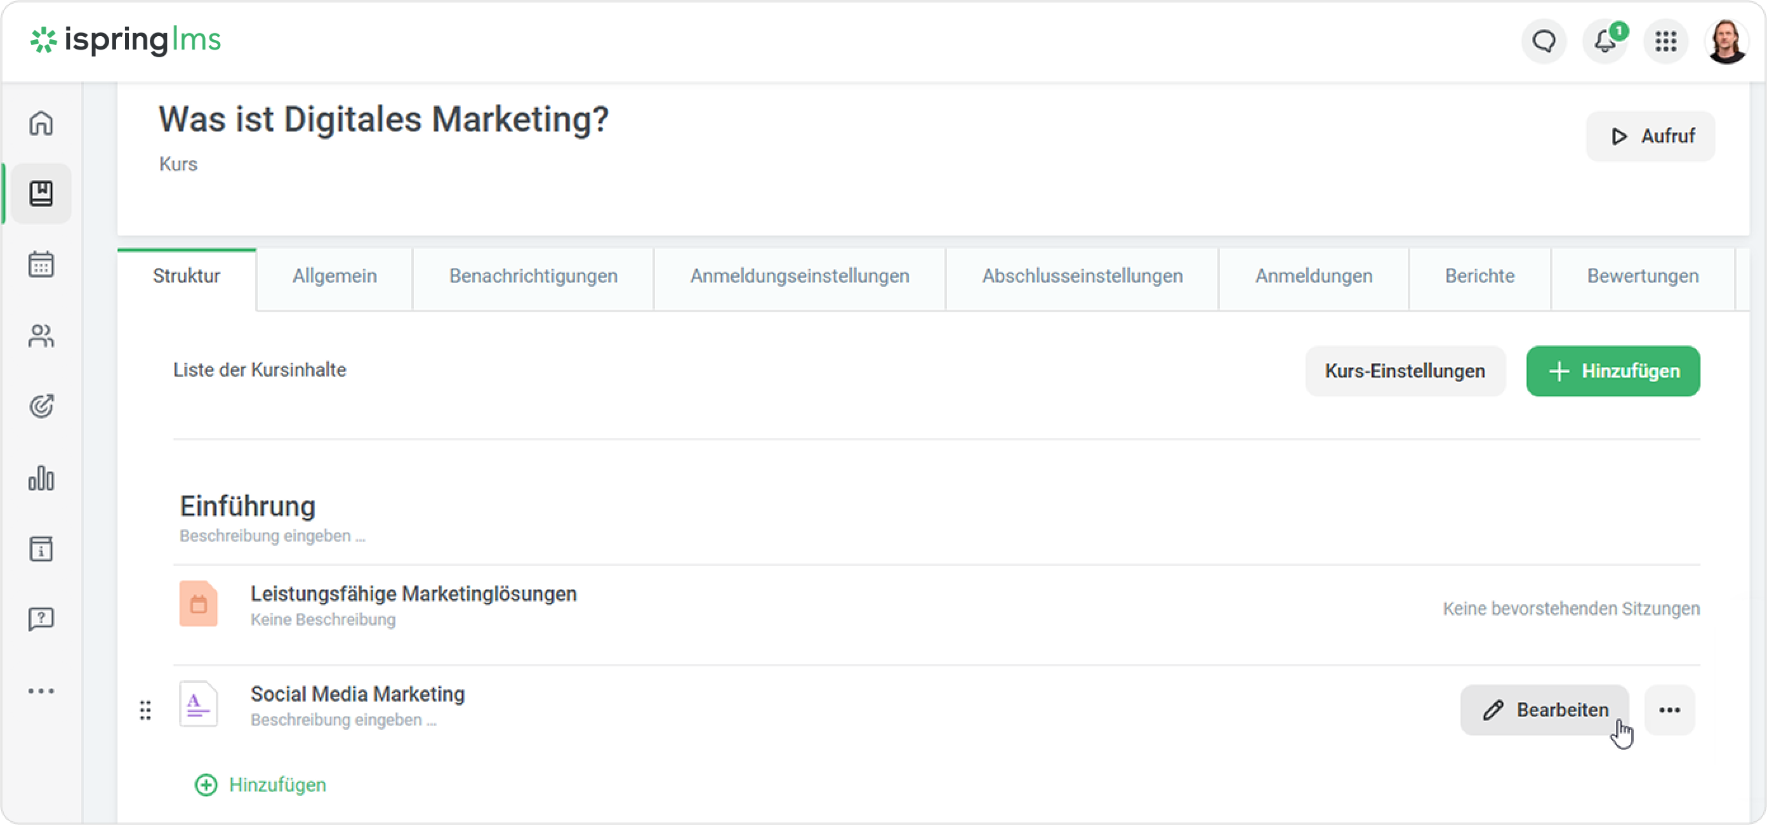This screenshot has width=1767, height=825.
Task: Open the apps grid launcher icon
Action: point(1665,42)
